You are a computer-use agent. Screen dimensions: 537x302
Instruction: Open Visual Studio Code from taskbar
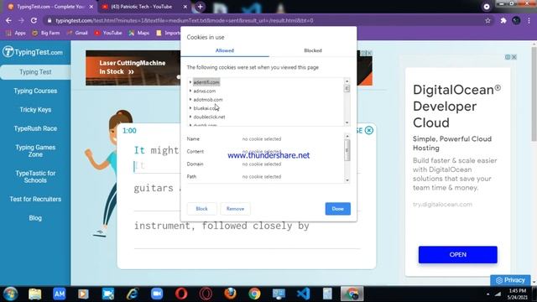click(x=303, y=294)
